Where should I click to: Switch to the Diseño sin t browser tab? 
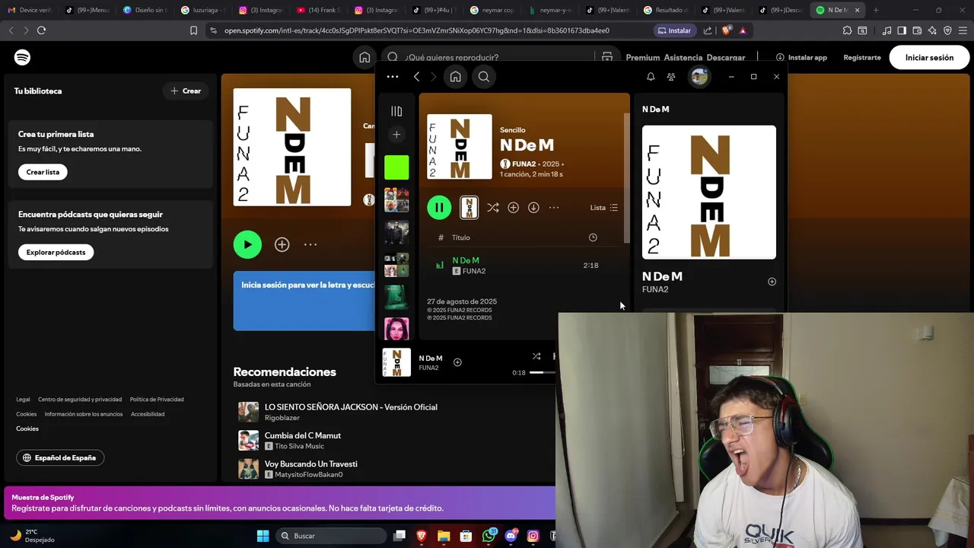point(145,10)
